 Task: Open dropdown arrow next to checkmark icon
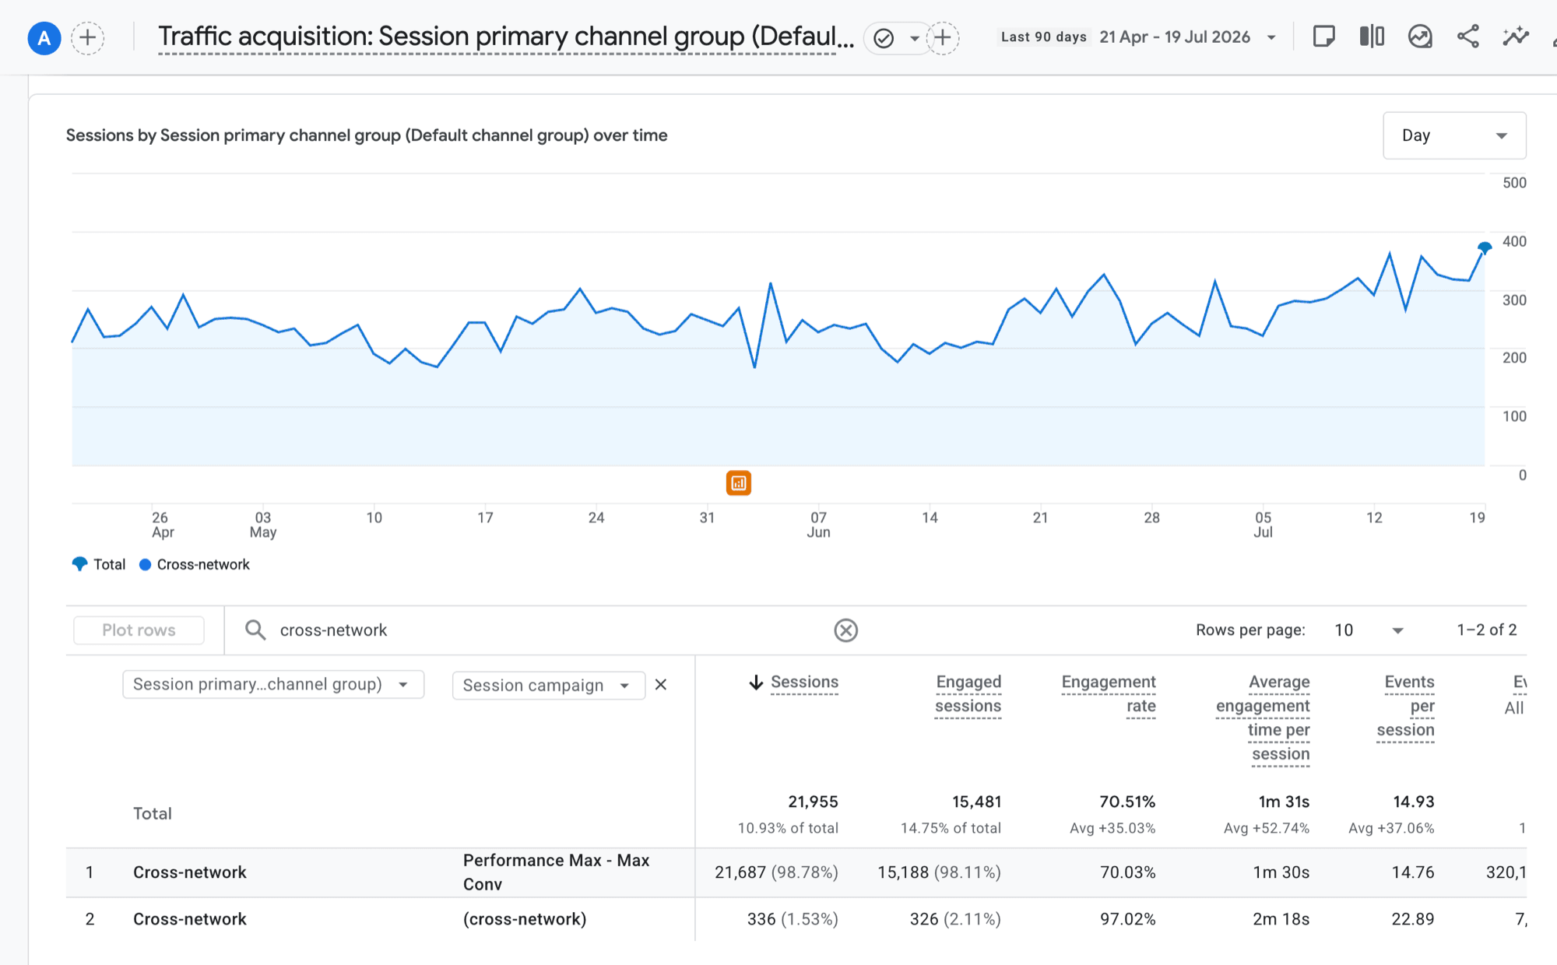click(915, 38)
